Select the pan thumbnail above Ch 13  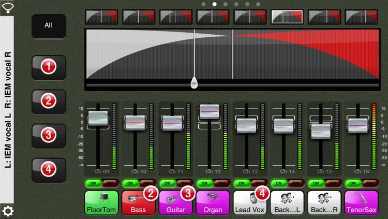pyautogui.click(x=250, y=17)
